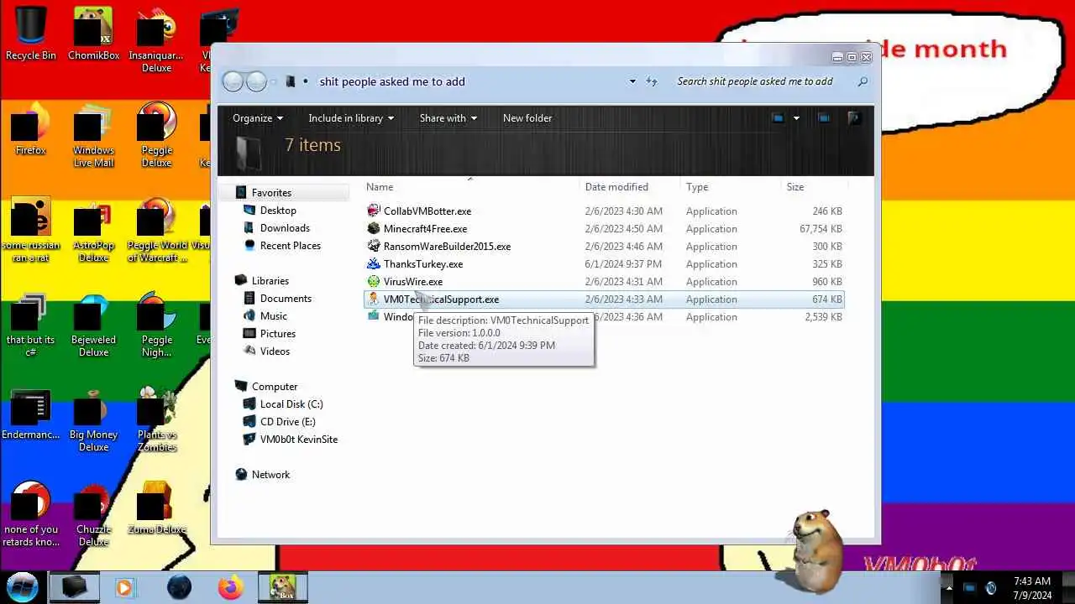
Task: Click the Windows Start orb
Action: tap(23, 586)
